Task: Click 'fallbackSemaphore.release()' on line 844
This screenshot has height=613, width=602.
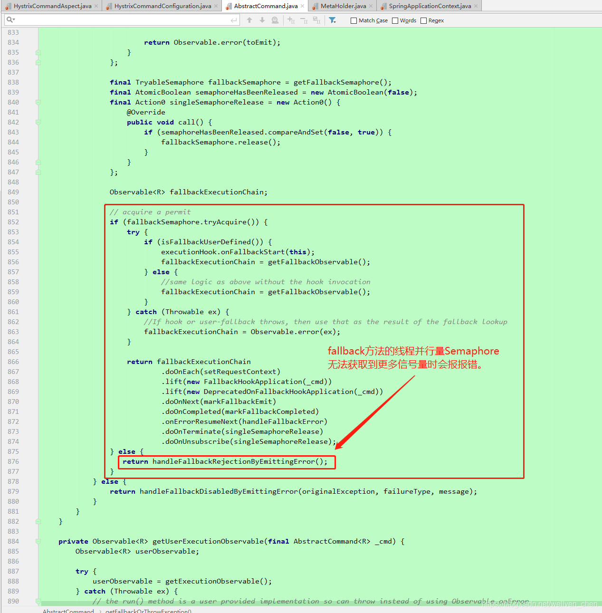Action: 219,142
